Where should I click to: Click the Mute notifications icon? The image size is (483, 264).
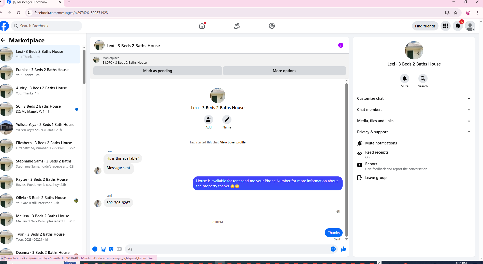pyautogui.click(x=360, y=143)
